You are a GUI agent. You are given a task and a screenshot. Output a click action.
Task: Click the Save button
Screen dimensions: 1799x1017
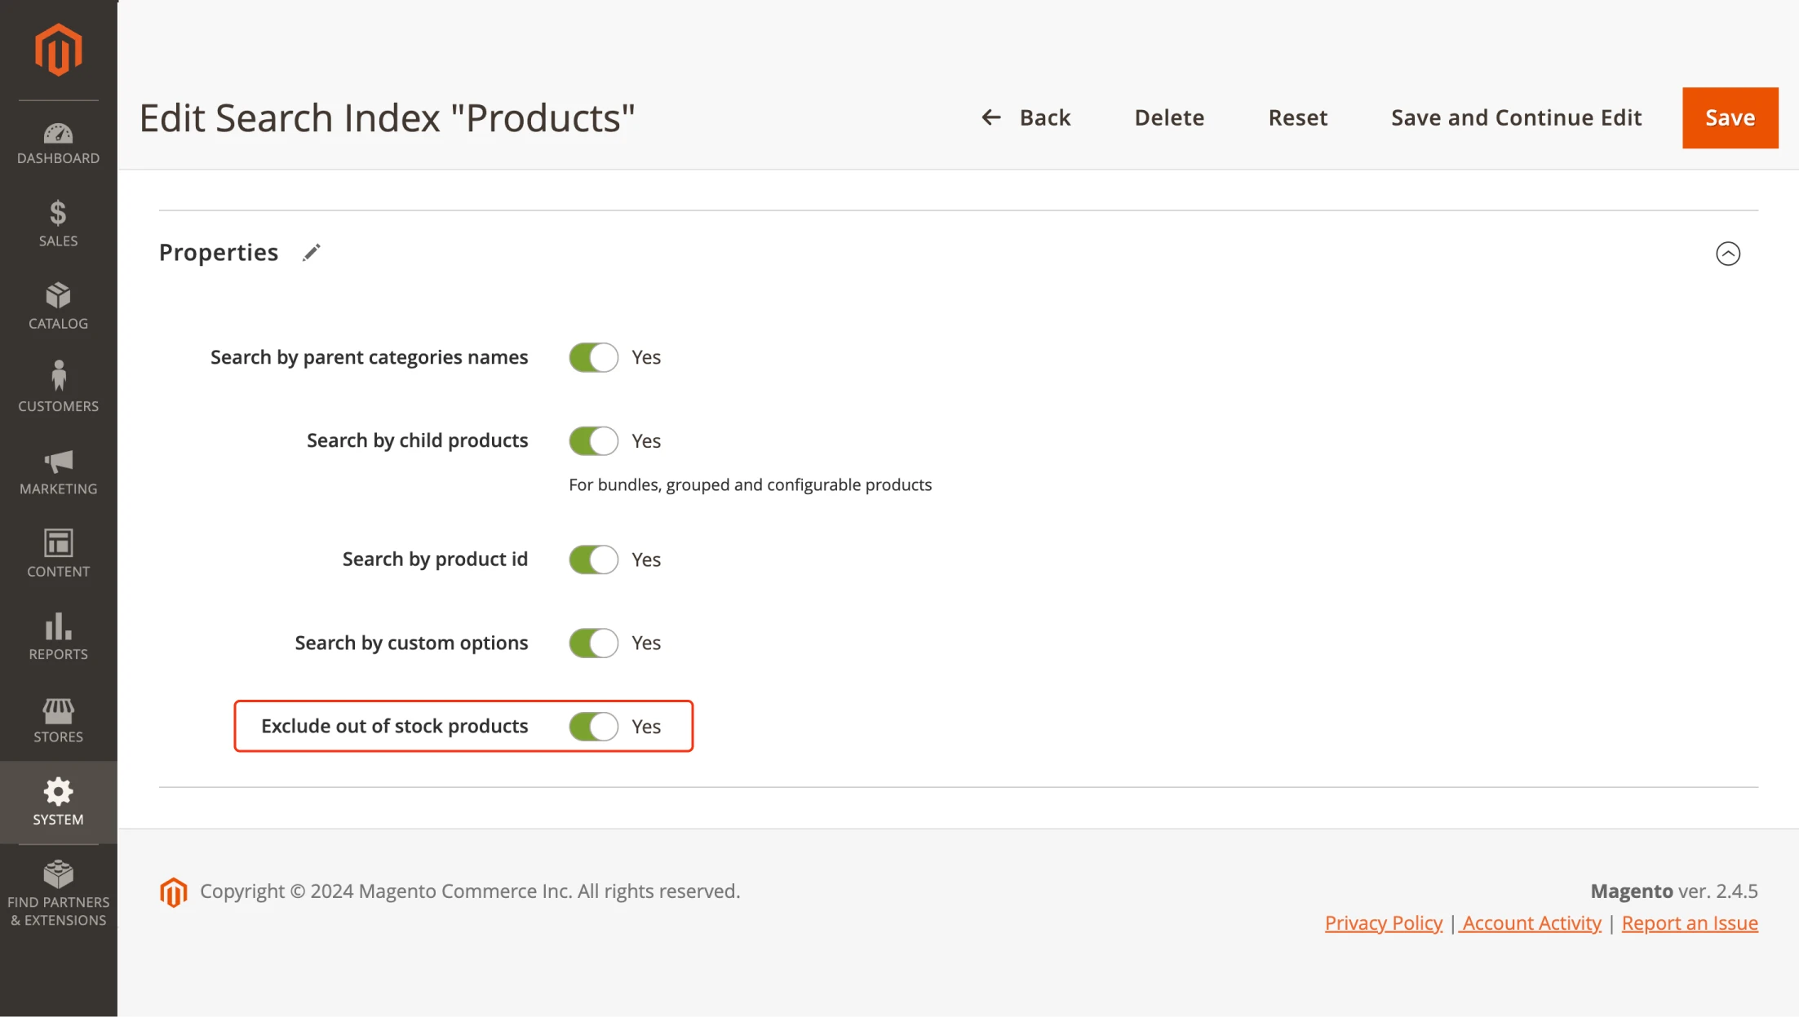click(x=1730, y=117)
